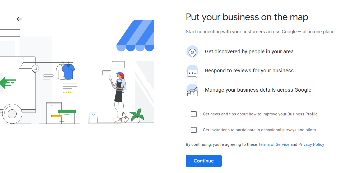
Task: Click "Manage your business details" text
Action: click(258, 90)
